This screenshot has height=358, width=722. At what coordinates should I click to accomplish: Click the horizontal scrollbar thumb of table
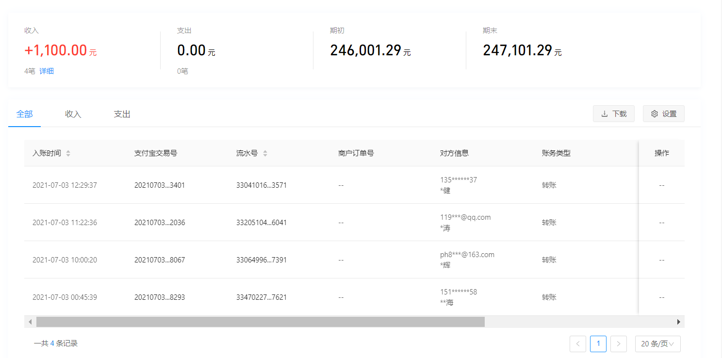(260, 322)
